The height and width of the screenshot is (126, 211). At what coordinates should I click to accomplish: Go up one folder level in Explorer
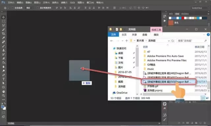point(127,41)
